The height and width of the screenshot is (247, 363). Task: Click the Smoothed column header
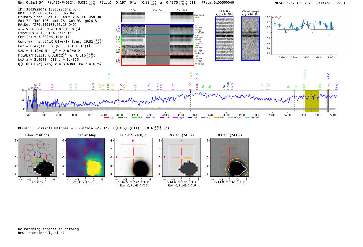coord(182,10)
